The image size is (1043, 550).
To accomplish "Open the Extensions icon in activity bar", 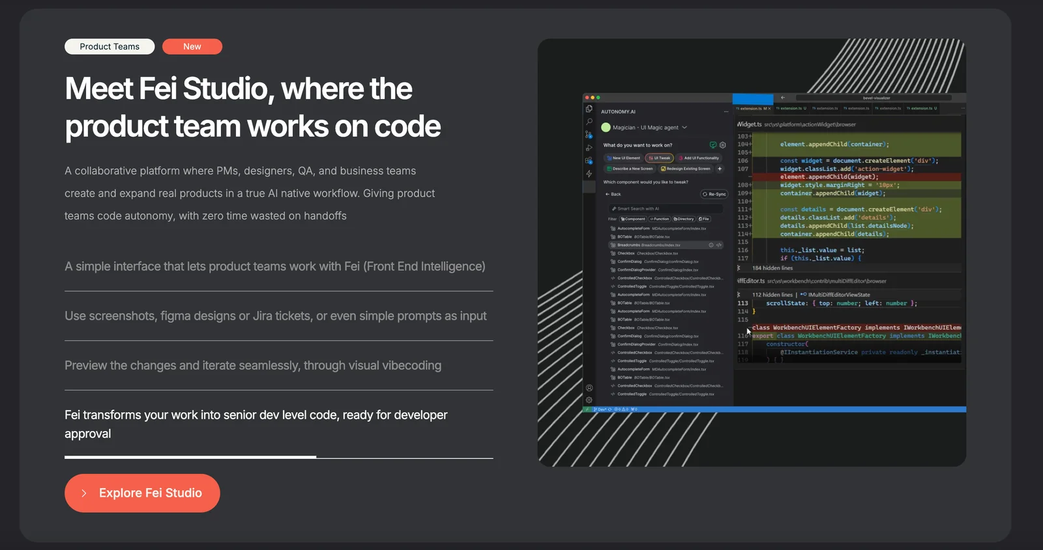I will tap(589, 161).
